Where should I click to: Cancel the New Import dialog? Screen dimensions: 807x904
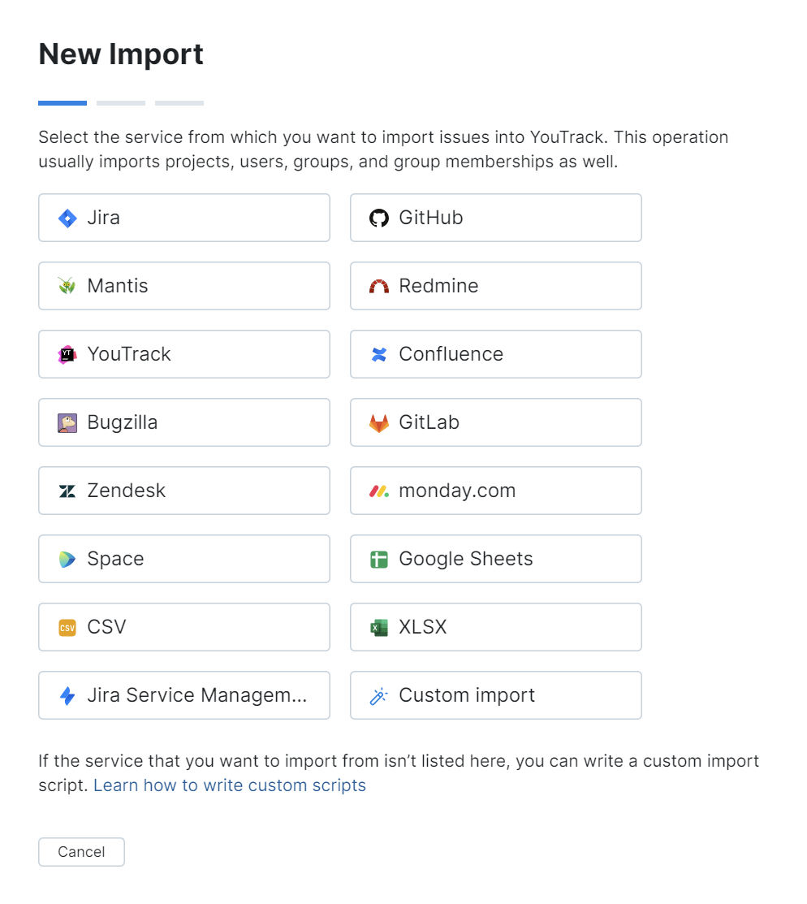coord(81,851)
